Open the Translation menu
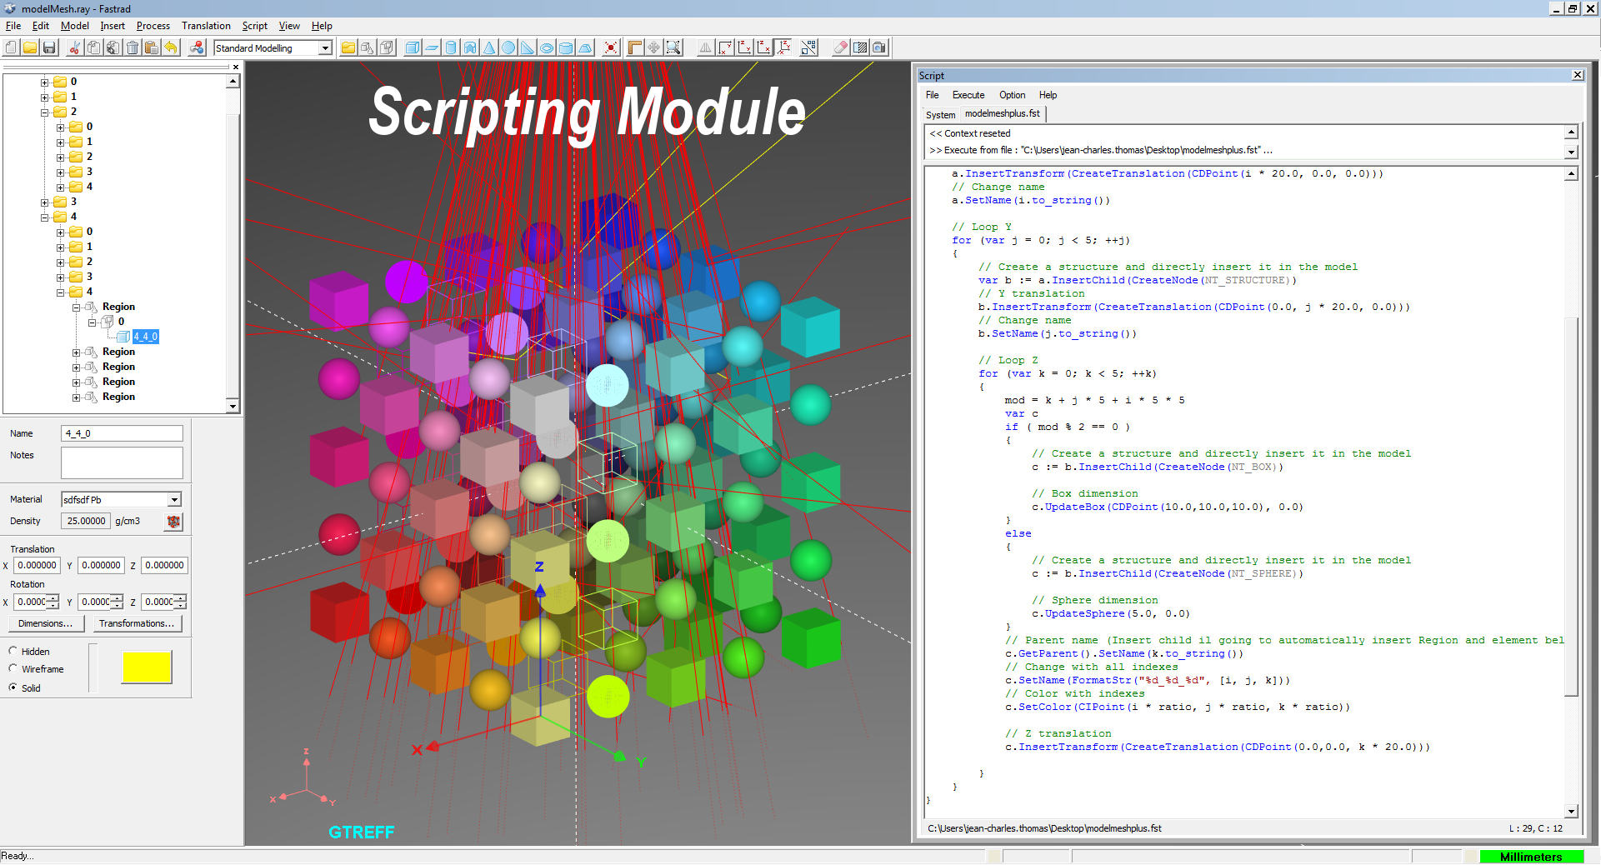Screen dimensions: 1601x865 pos(206,26)
